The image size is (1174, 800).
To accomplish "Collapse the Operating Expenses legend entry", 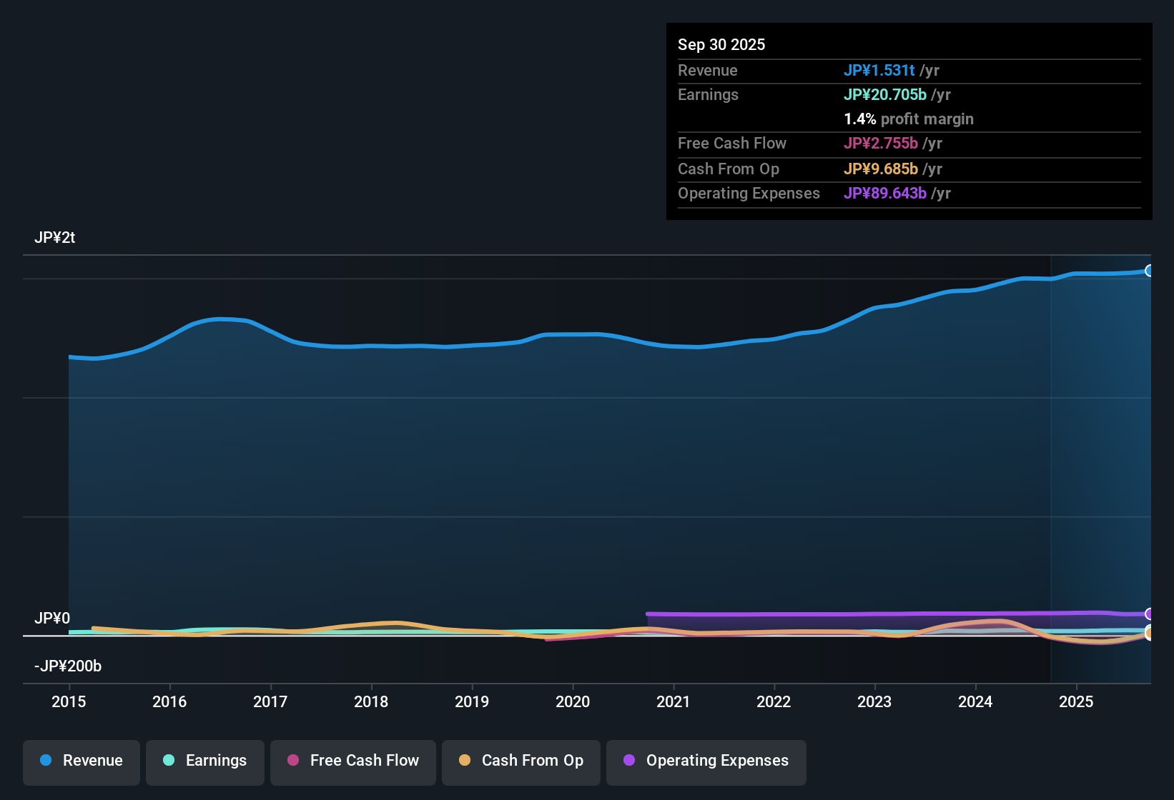I will click(706, 761).
